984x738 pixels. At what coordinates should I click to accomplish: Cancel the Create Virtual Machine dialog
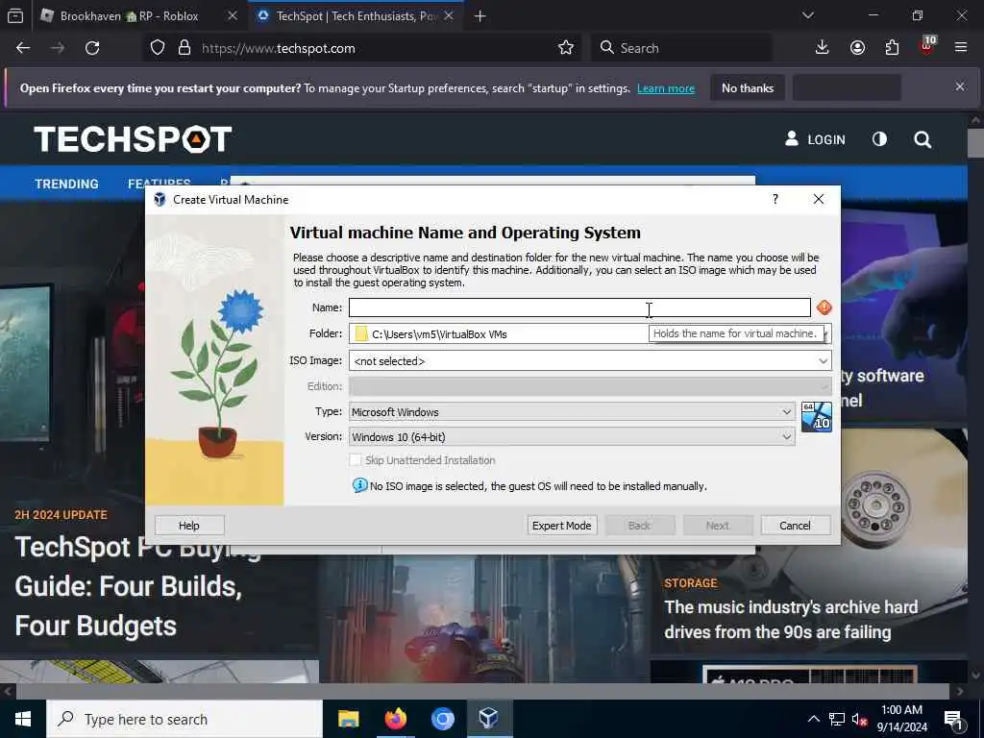click(795, 526)
